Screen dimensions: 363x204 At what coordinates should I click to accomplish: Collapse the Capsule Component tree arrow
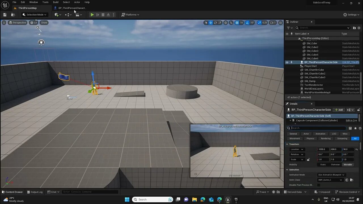pos(290,120)
